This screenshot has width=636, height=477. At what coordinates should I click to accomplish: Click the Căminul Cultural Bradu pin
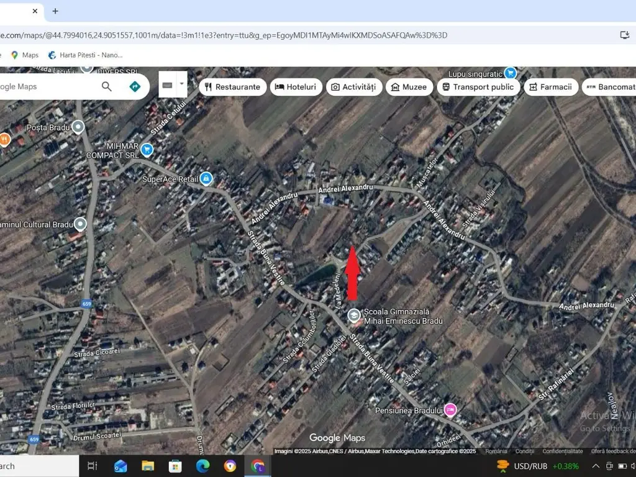point(80,224)
